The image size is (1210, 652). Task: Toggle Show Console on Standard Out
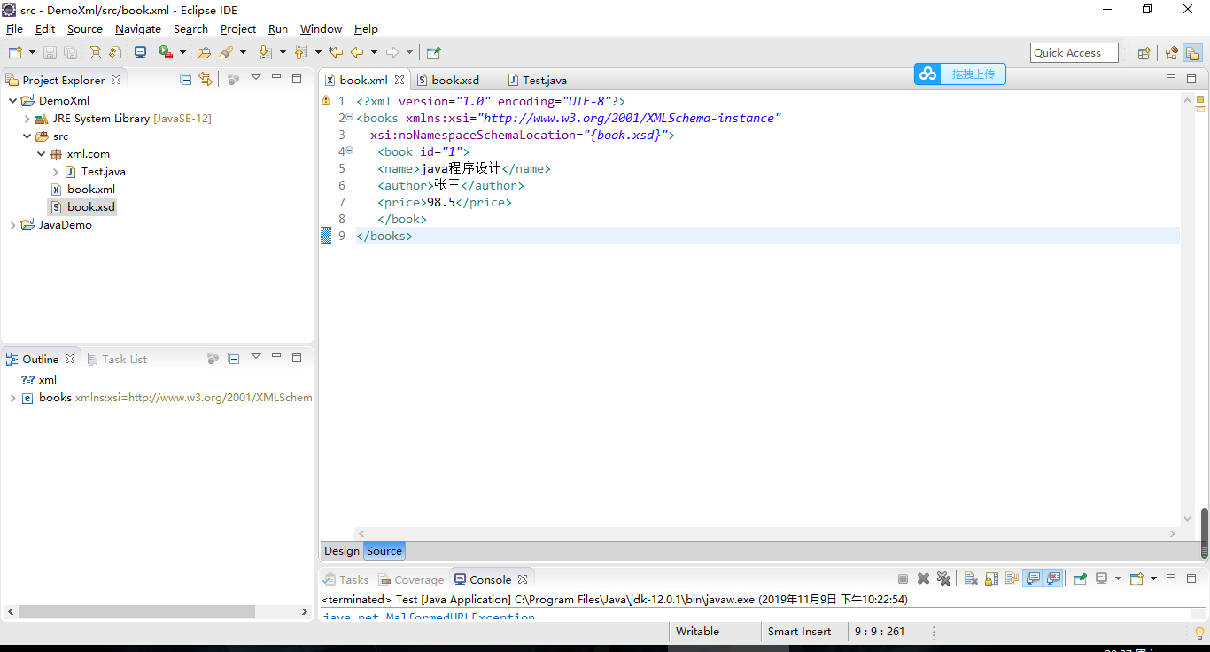tap(1032, 578)
